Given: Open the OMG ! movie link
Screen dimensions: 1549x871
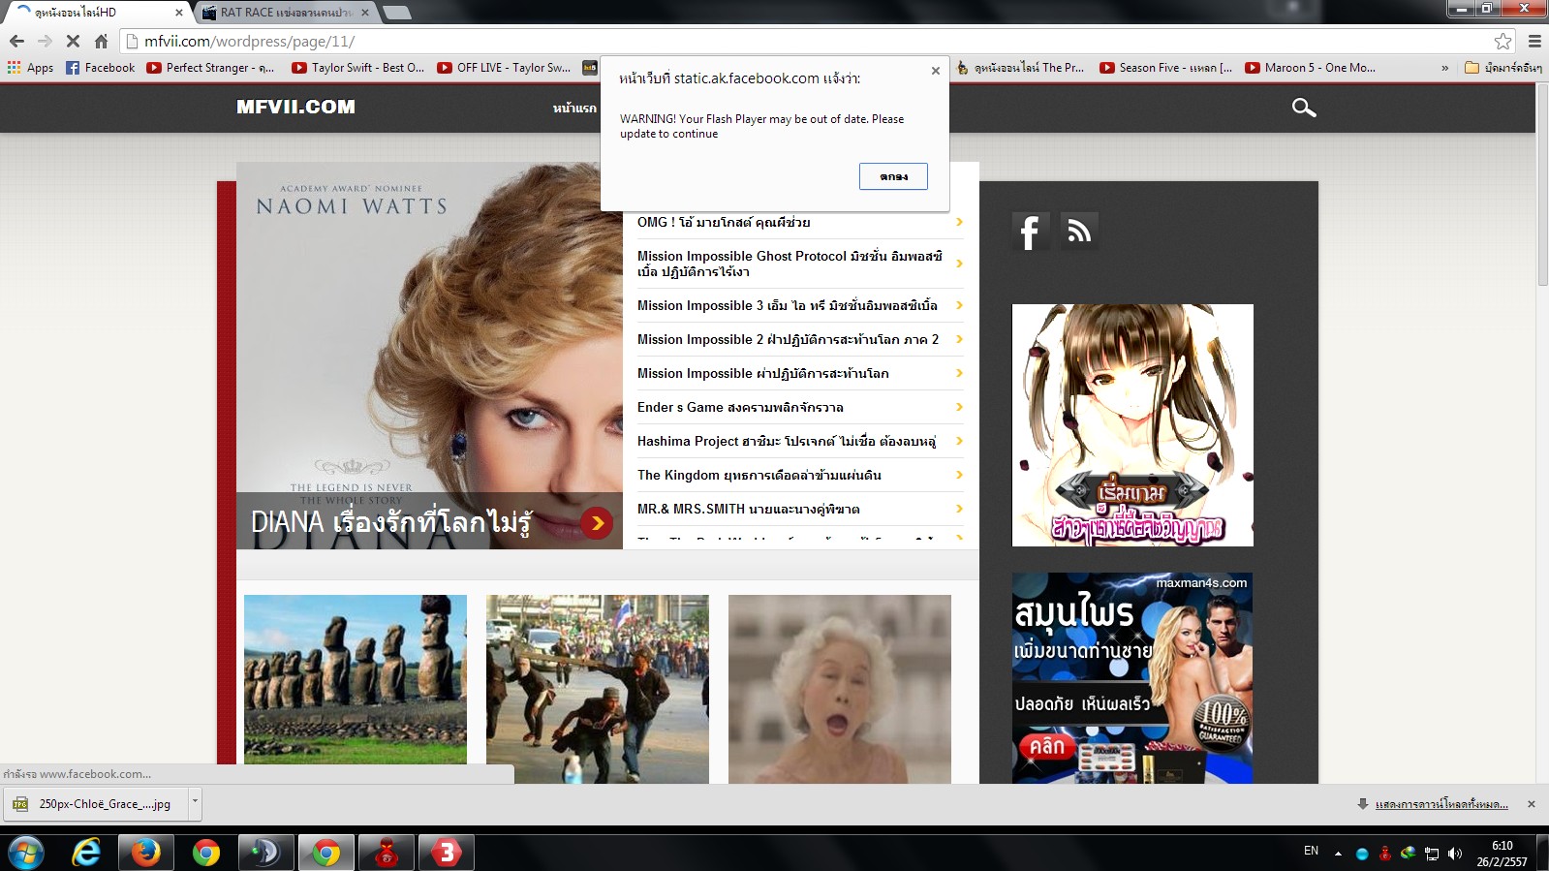Looking at the screenshot, I should point(724,222).
